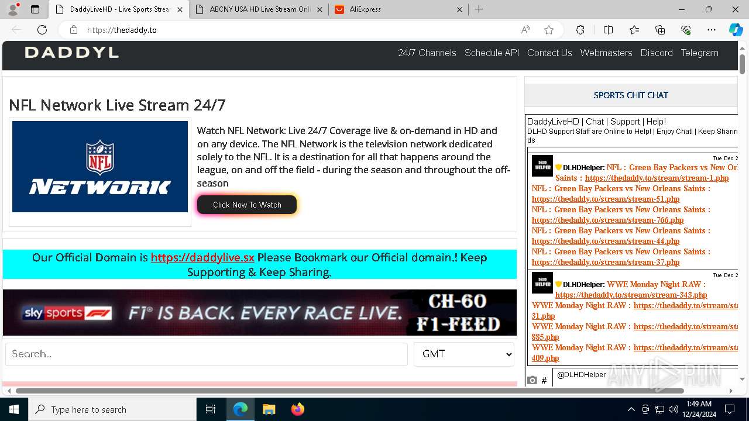This screenshot has width=749, height=421.
Task: Open Contact Us page
Action: (549, 53)
